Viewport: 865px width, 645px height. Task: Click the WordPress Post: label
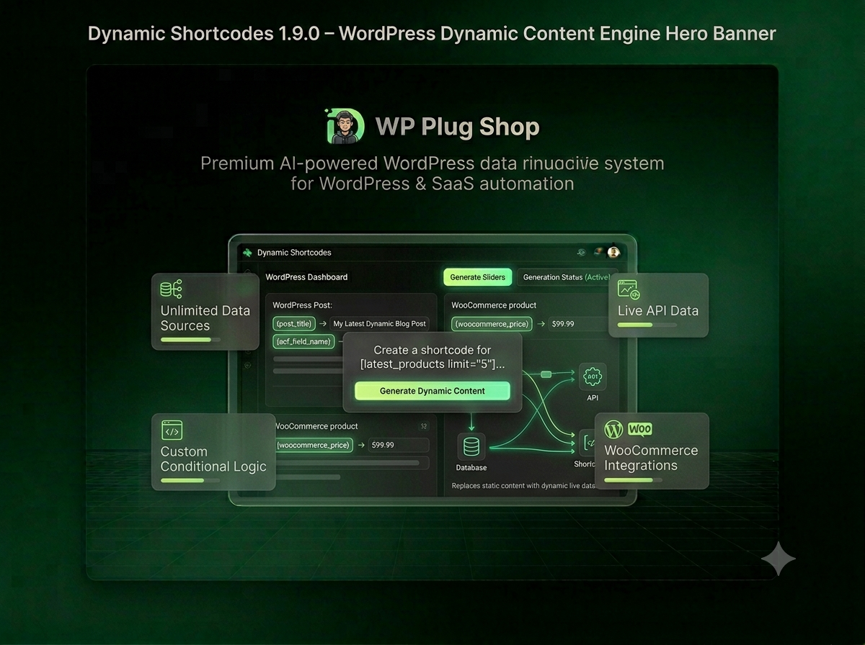coord(302,305)
